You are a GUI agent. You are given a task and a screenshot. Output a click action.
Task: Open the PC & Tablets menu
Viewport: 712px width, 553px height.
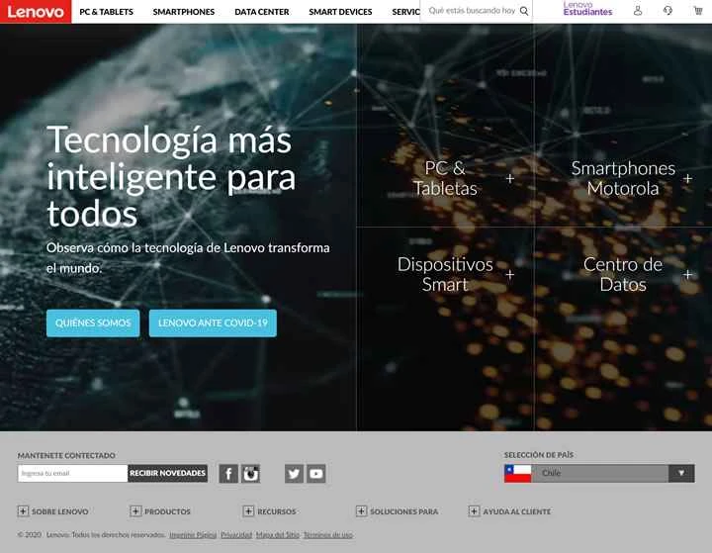[x=106, y=12]
